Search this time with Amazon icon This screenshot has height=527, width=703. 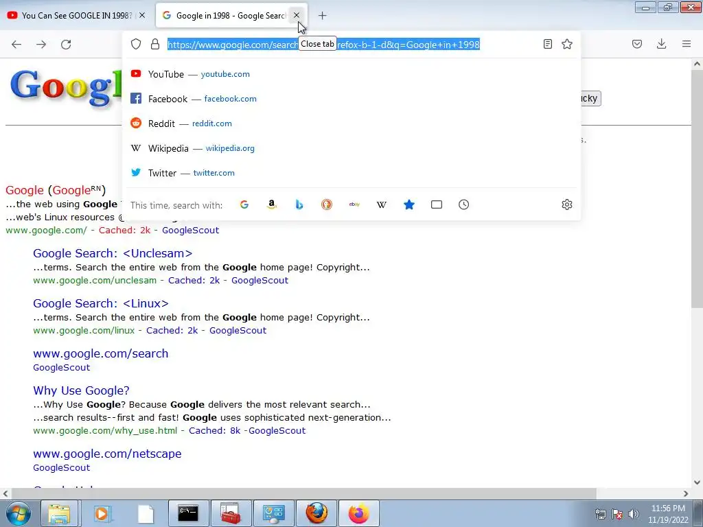(x=272, y=204)
